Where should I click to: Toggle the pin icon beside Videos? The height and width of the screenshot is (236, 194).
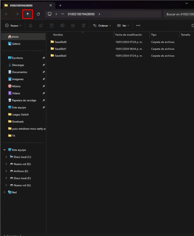click(44, 93)
